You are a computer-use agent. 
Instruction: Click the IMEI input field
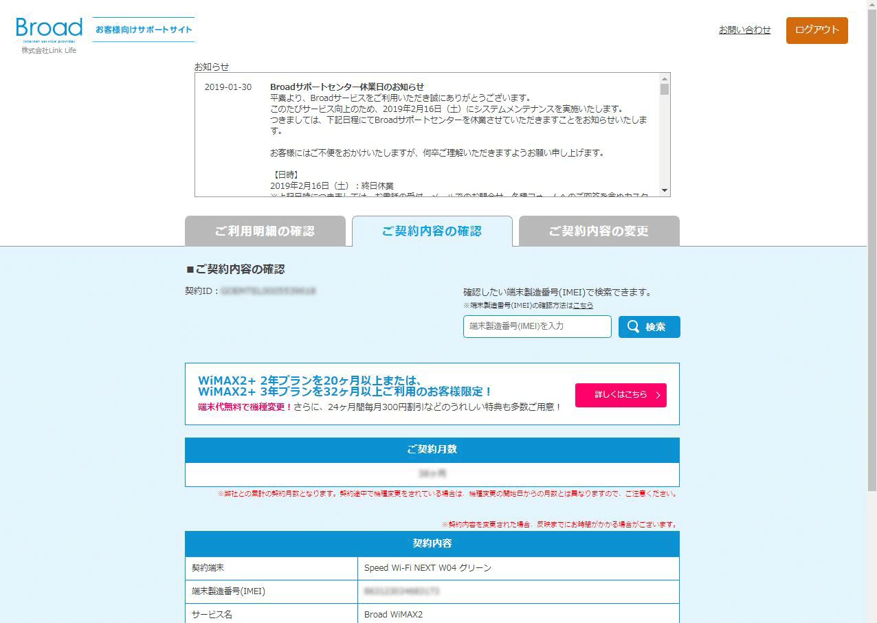click(537, 327)
